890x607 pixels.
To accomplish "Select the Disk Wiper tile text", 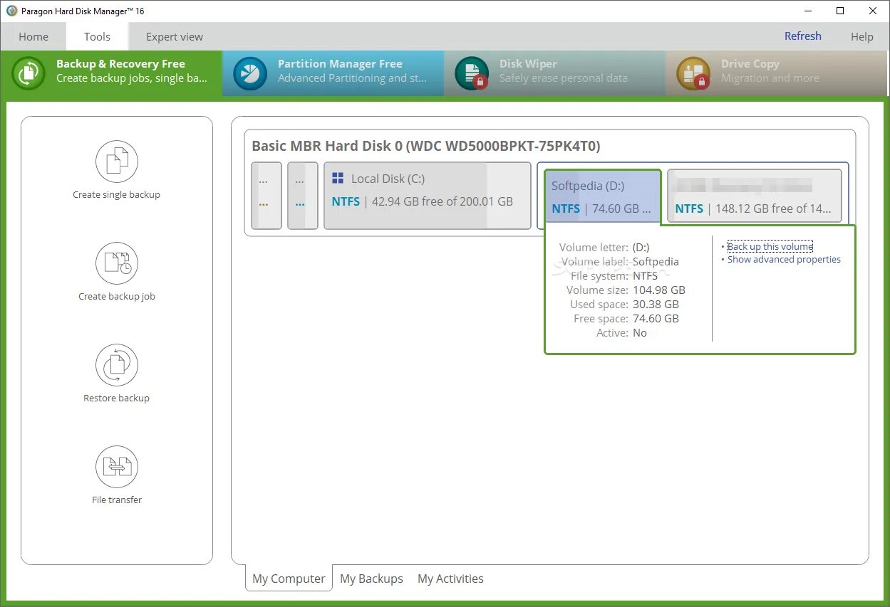I will (x=564, y=71).
